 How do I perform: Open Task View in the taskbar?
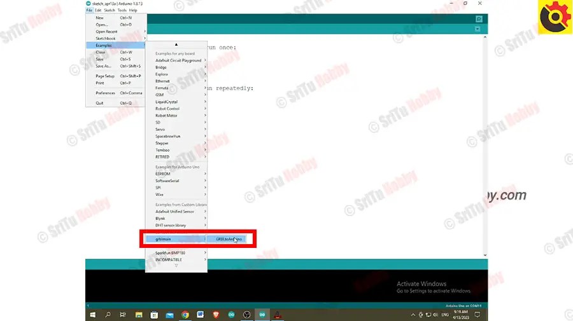point(123,315)
